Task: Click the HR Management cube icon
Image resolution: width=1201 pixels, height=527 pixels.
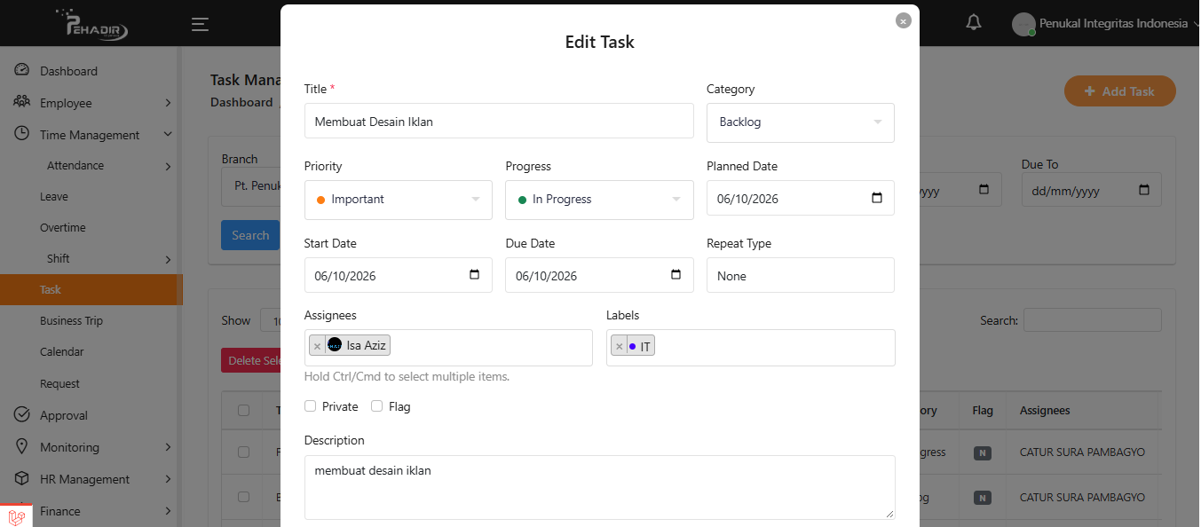Action: coord(22,478)
